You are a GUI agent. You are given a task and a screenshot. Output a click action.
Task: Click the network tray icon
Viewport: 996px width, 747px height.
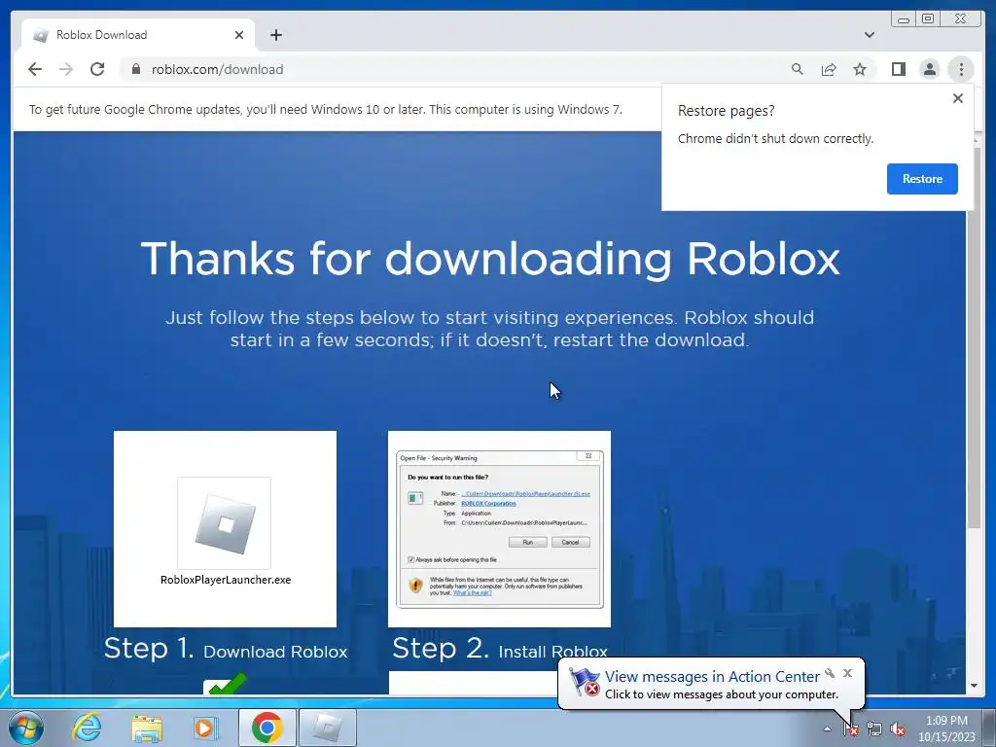874,729
